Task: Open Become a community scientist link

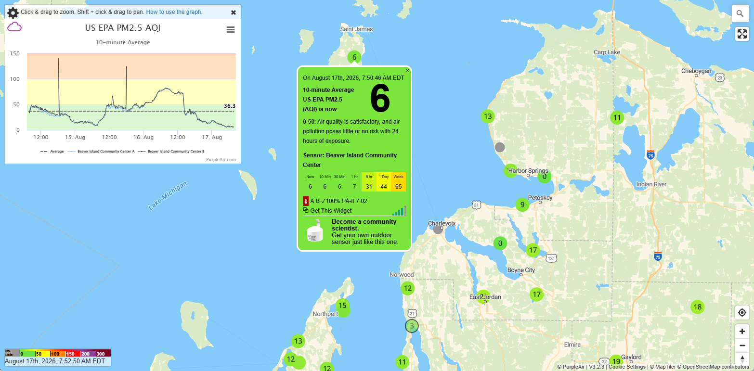Action: click(x=364, y=225)
